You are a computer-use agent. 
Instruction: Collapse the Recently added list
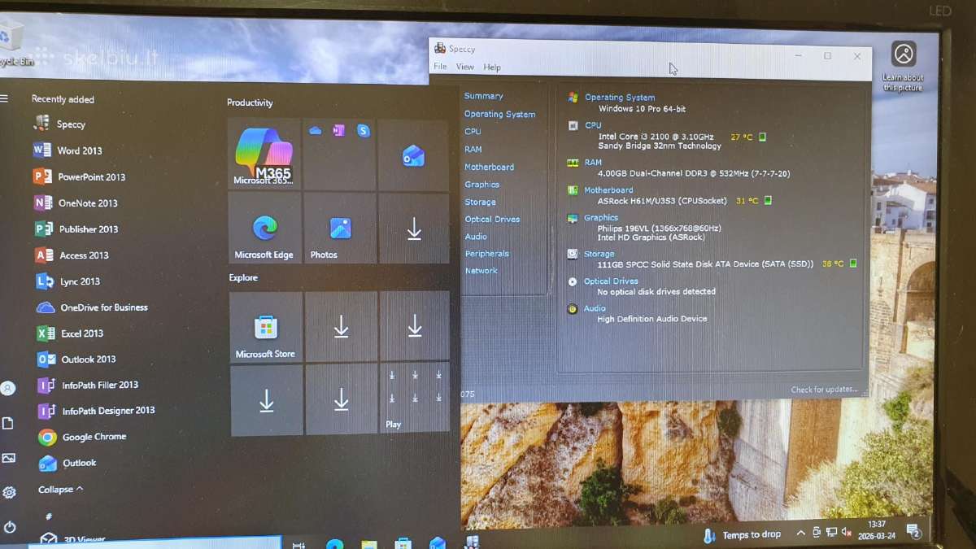coord(61,490)
